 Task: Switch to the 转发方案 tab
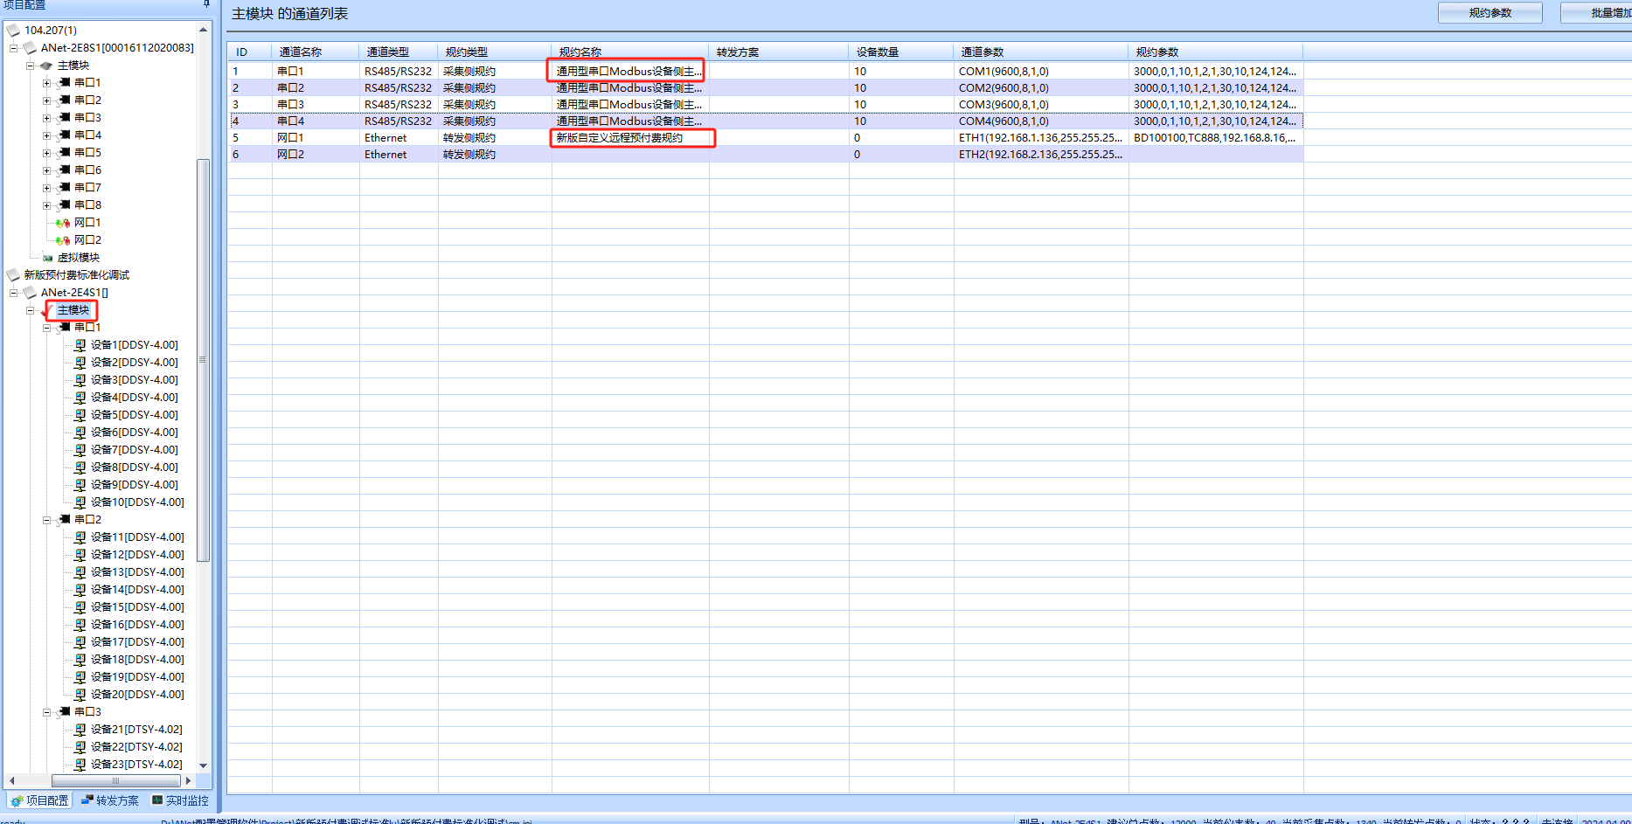pyautogui.click(x=110, y=800)
